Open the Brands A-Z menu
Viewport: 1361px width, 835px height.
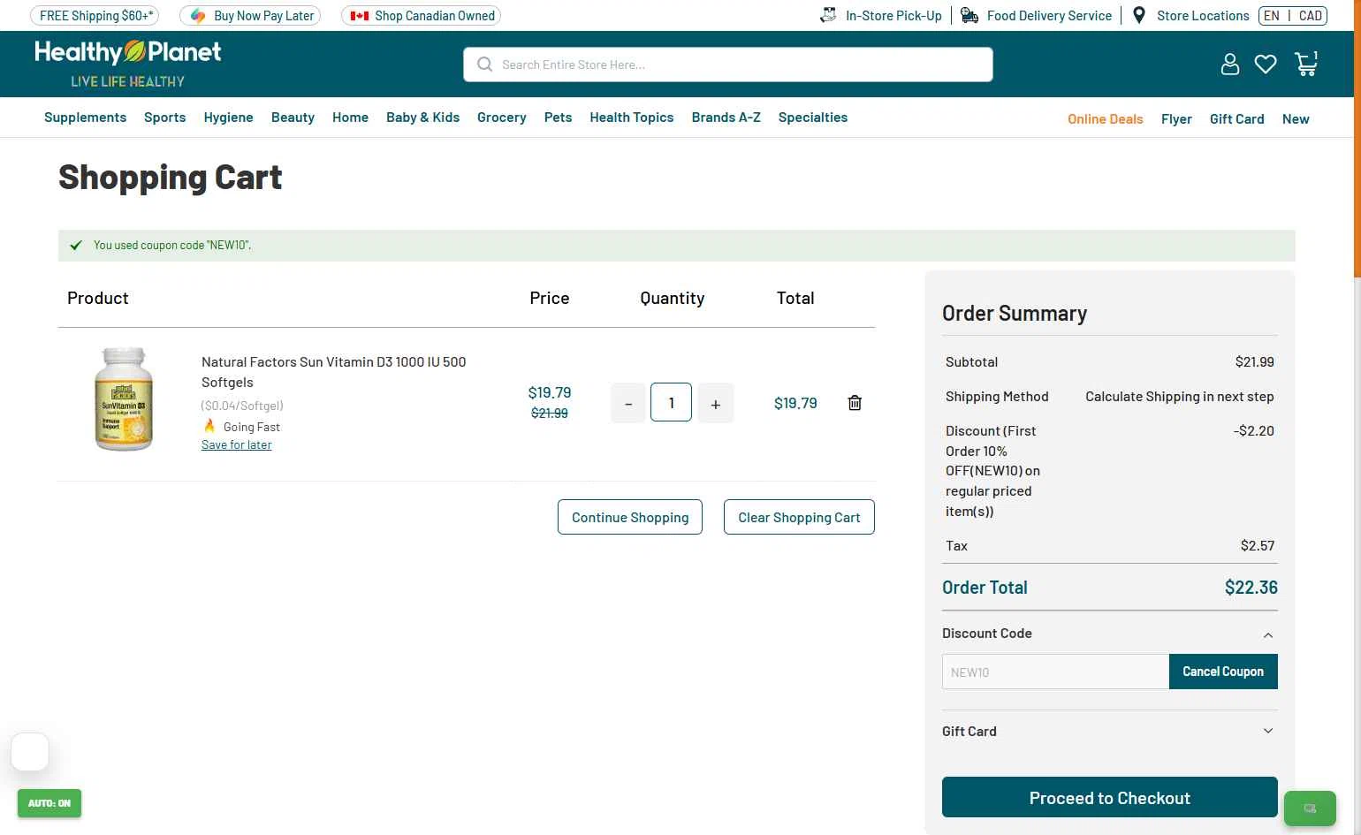coord(726,117)
